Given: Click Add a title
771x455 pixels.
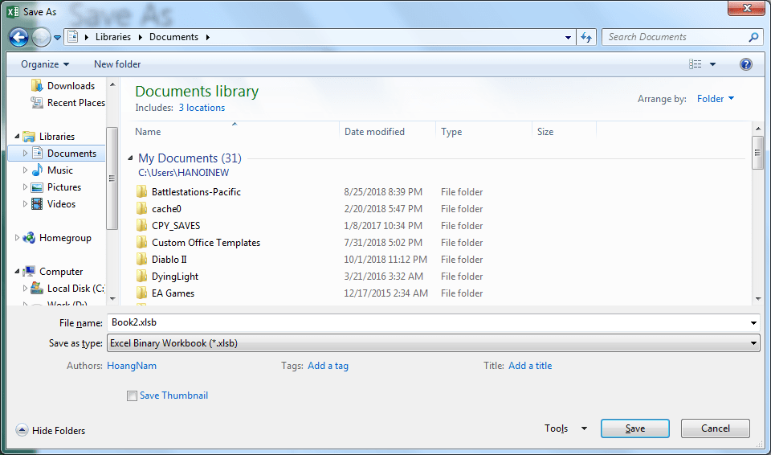Looking at the screenshot, I should coord(530,366).
